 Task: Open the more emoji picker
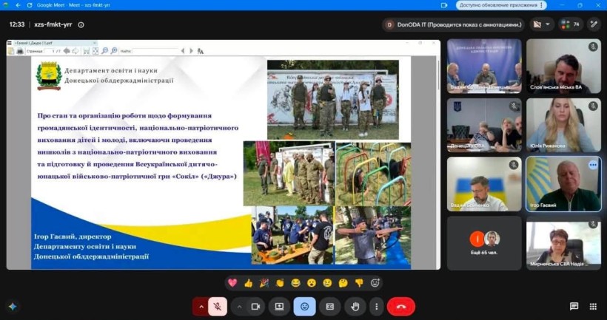375,283
